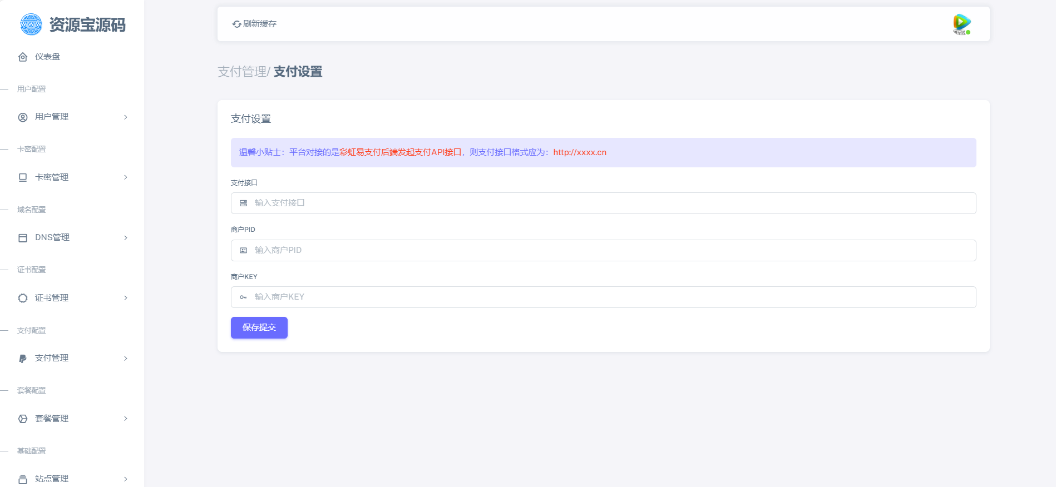
Task: Open the 仪表盘 menu item
Action: coord(47,57)
